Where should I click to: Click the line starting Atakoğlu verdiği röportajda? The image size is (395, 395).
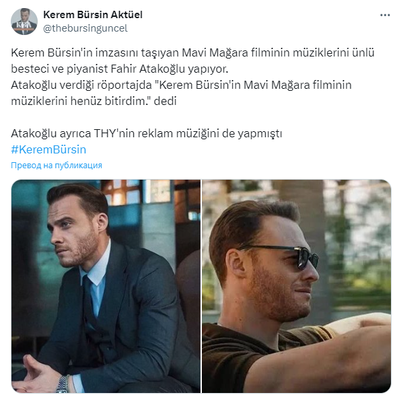[181, 85]
